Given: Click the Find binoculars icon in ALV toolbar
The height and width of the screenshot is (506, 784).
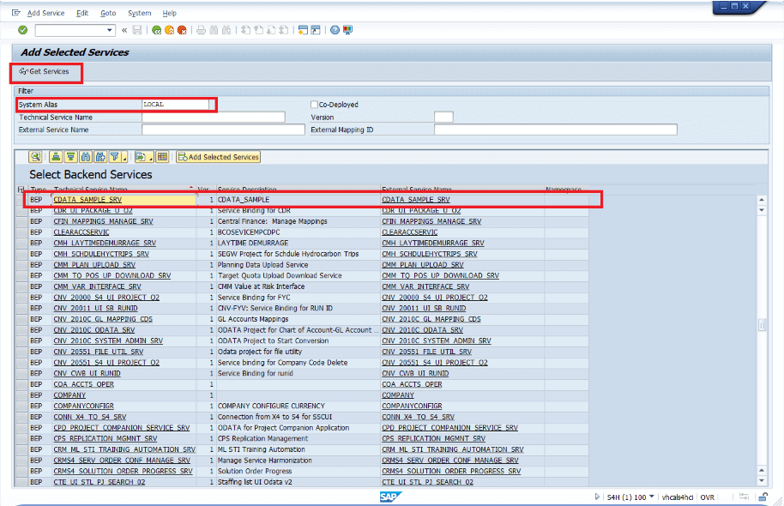Looking at the screenshot, I should point(86,157).
